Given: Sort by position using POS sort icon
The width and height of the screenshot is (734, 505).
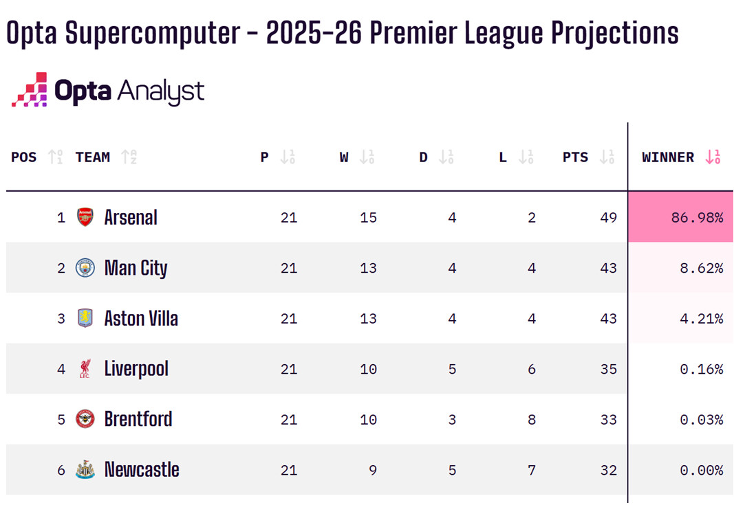Looking at the screenshot, I should coord(56,157).
